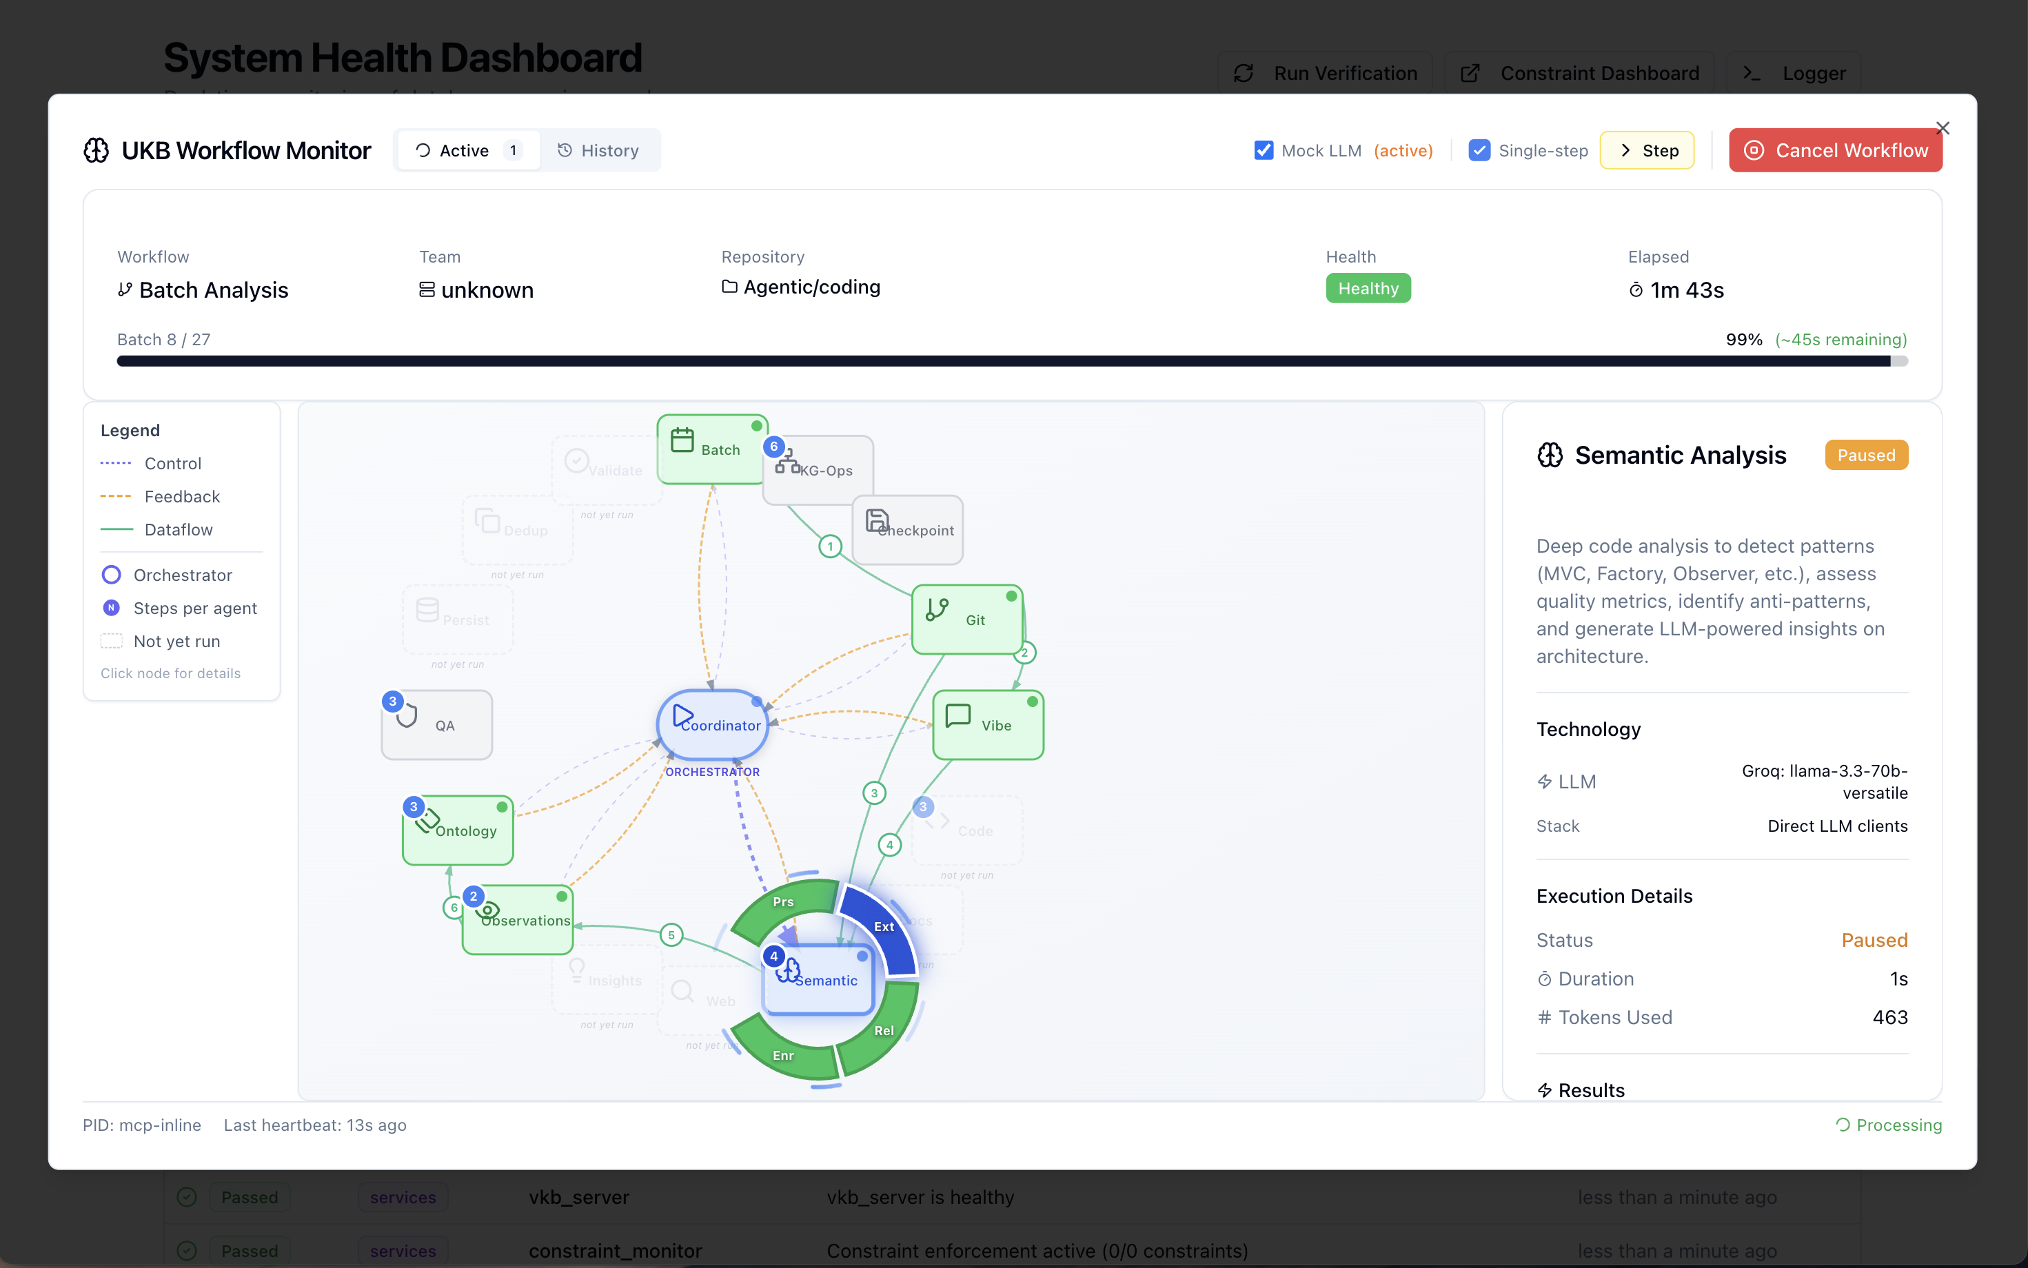This screenshot has width=2028, height=1268.
Task: Click the batch progress bar
Action: pyautogui.click(x=1013, y=361)
